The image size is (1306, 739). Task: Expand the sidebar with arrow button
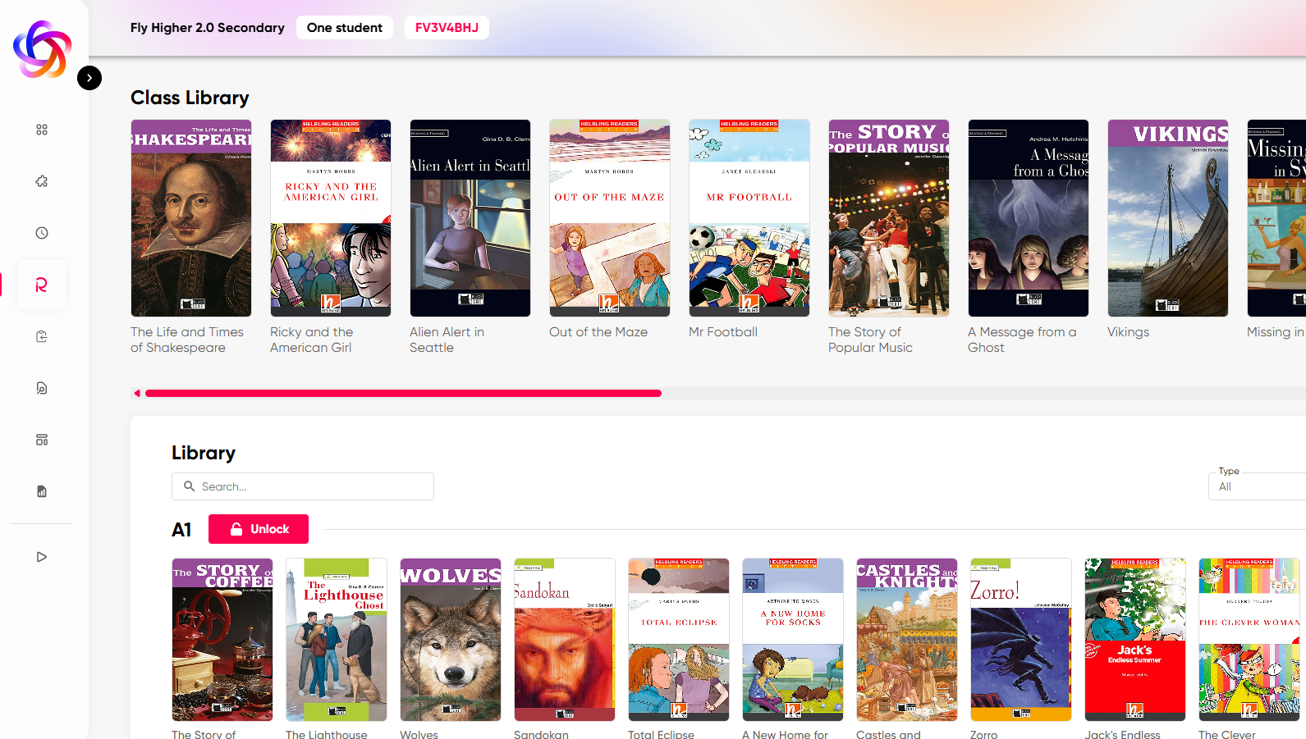pos(89,78)
